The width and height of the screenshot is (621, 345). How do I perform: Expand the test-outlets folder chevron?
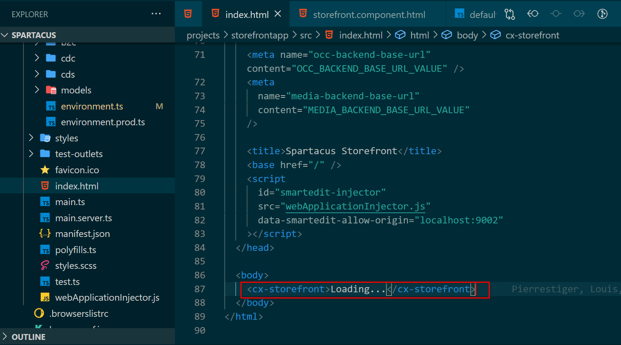coord(31,154)
